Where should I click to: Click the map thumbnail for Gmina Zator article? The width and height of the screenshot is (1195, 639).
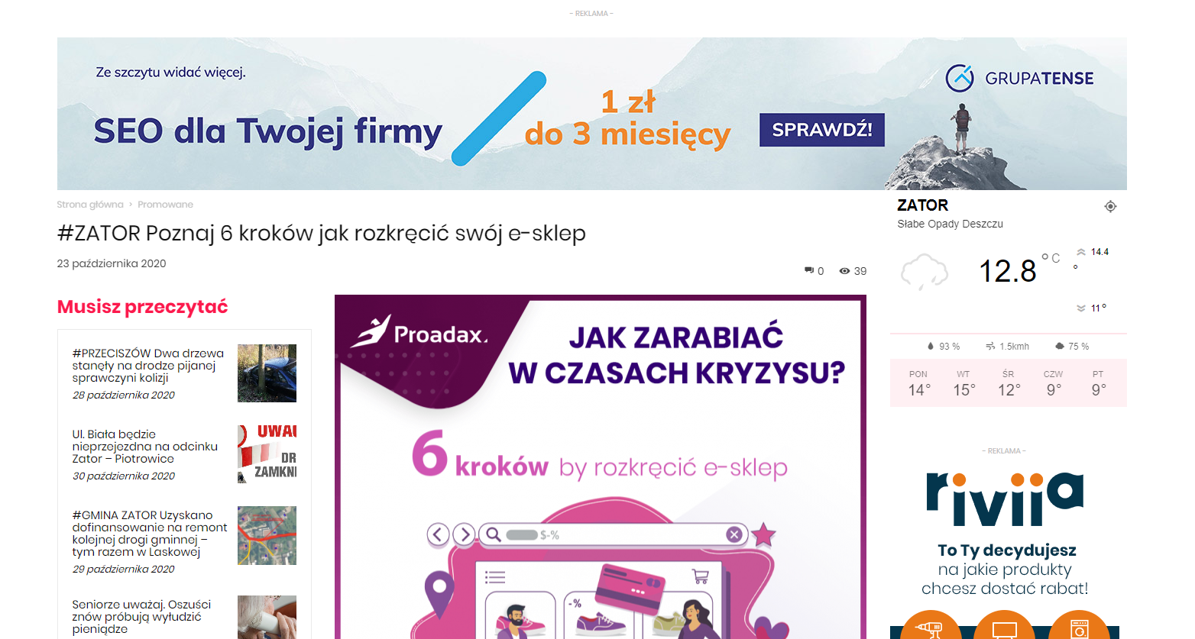[267, 535]
